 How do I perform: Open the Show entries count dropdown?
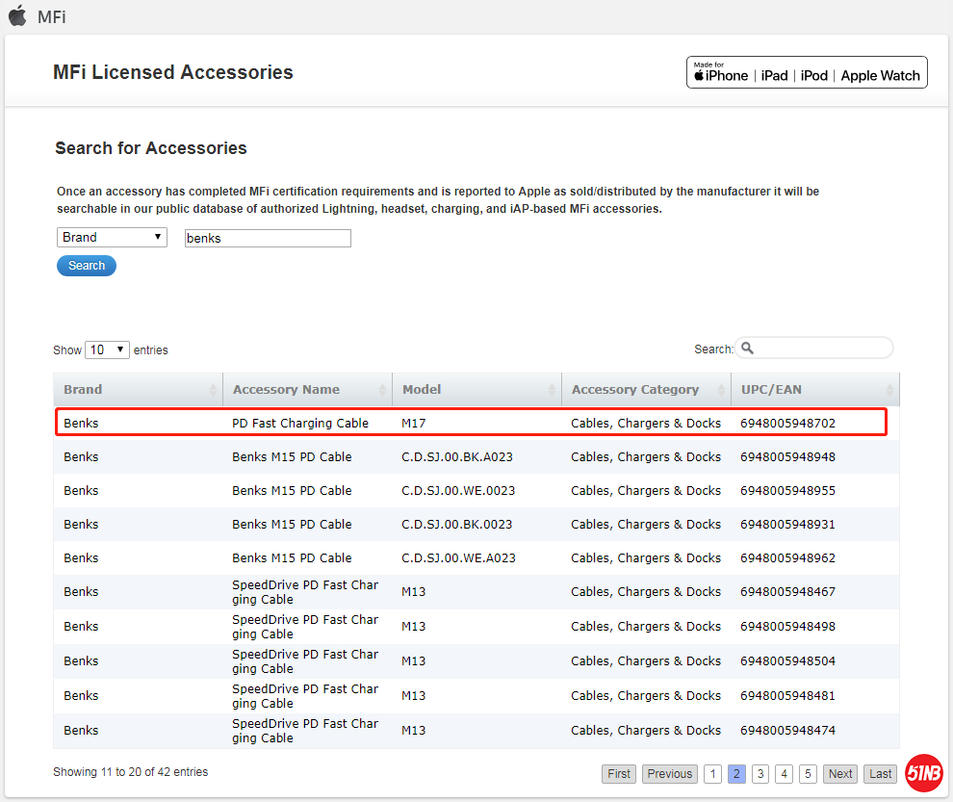pyautogui.click(x=107, y=349)
